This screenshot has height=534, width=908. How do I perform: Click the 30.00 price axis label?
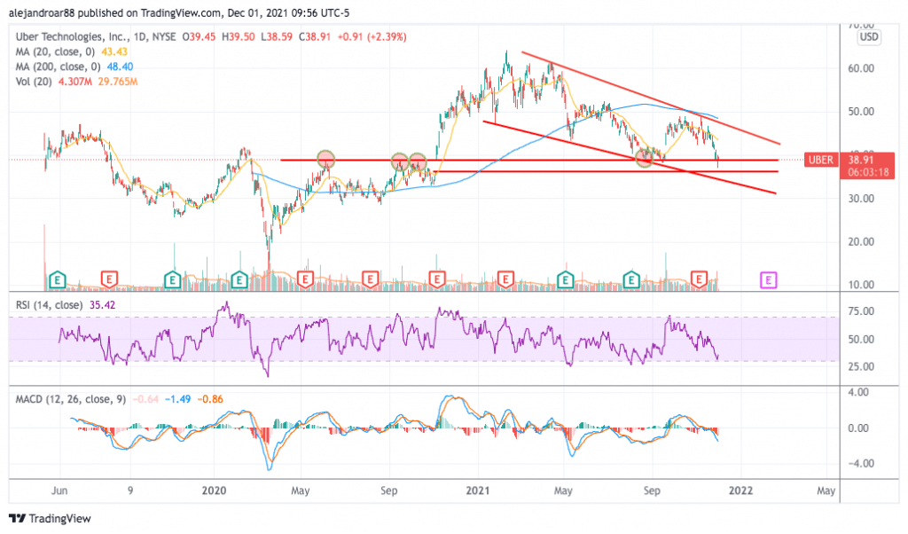coord(861,198)
